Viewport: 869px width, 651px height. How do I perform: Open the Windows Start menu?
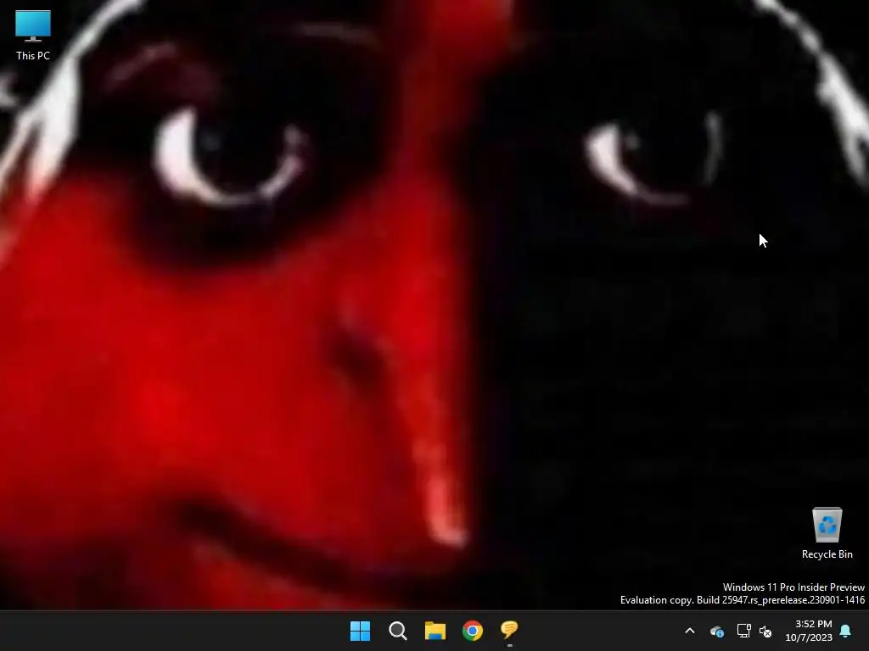[360, 631]
